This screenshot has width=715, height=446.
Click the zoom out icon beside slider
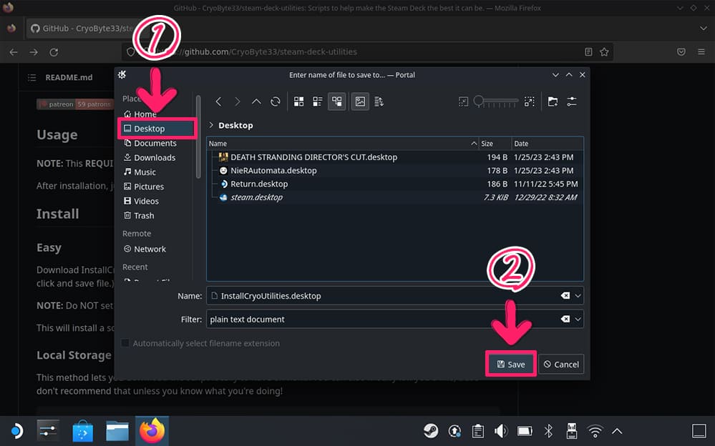[463, 101]
